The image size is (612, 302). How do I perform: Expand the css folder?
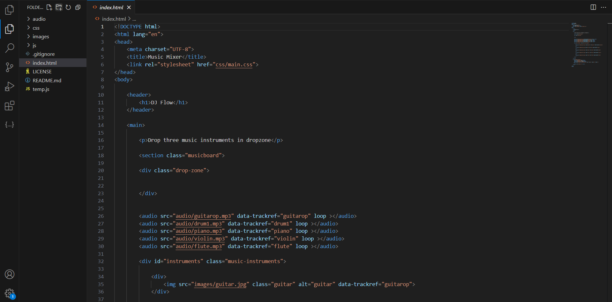pyautogui.click(x=53, y=28)
